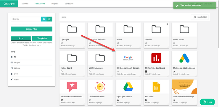Click the 'Count Down Demo' title
The image size is (219, 107).
(x=96, y=97)
